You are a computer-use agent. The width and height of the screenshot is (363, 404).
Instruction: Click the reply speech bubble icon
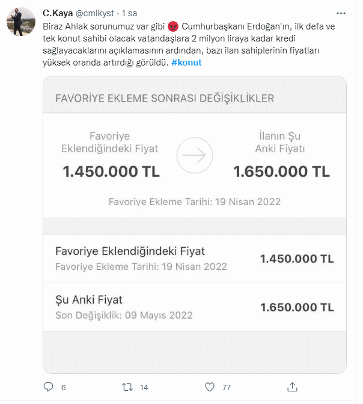click(47, 387)
